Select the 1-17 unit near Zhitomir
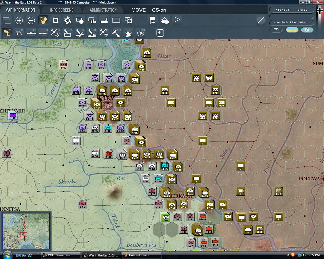This screenshot has width=324, height=259. [x=13, y=115]
